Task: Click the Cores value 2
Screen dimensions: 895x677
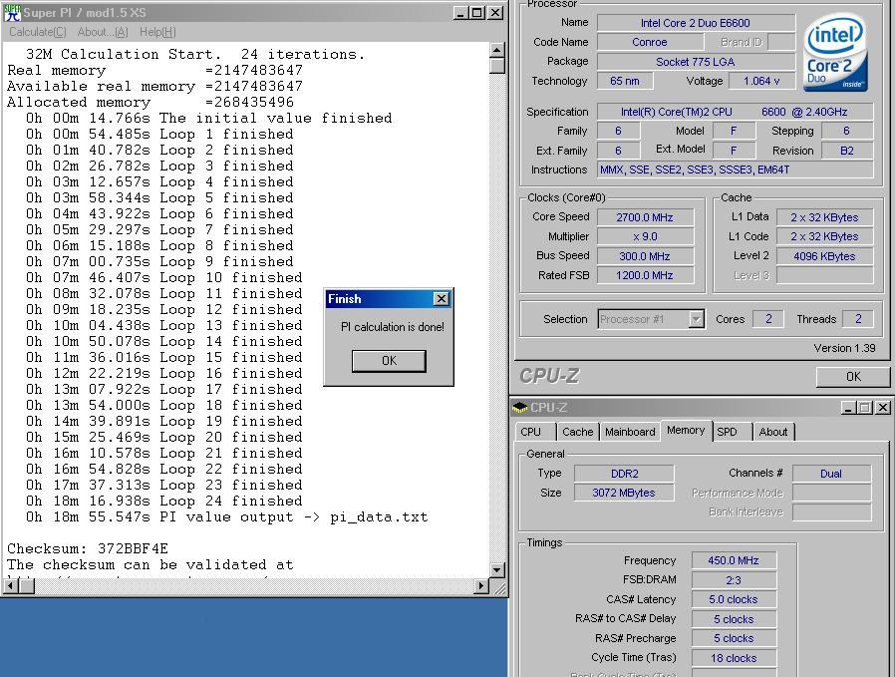Action: click(x=768, y=319)
